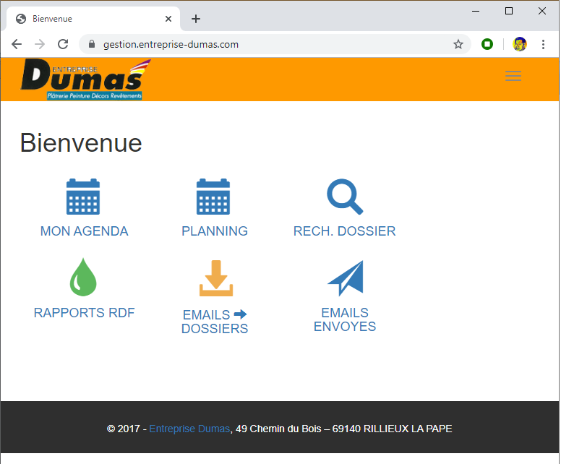This screenshot has height=464, width=561.
Task: Open the RECH. DOSSIER text link
Action: [344, 231]
